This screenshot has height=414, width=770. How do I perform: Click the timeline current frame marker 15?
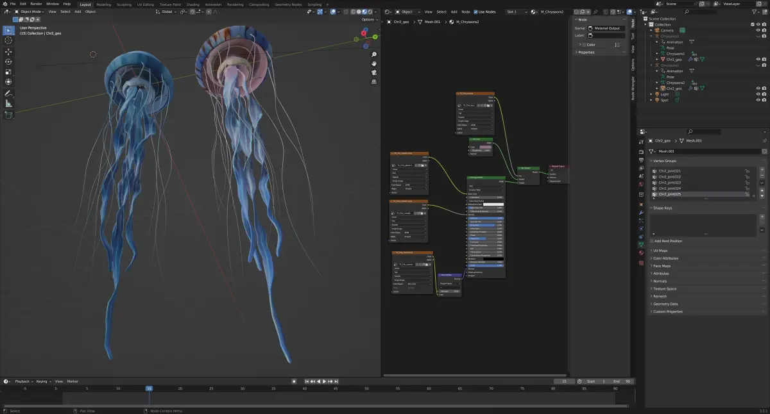pos(149,388)
